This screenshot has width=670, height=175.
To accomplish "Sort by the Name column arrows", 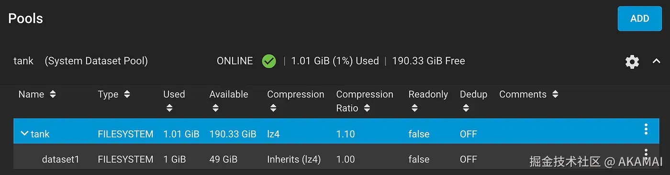I will 53,95.
